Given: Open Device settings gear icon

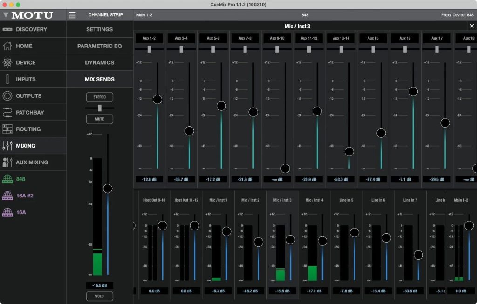Looking at the screenshot, I should pos(7,63).
